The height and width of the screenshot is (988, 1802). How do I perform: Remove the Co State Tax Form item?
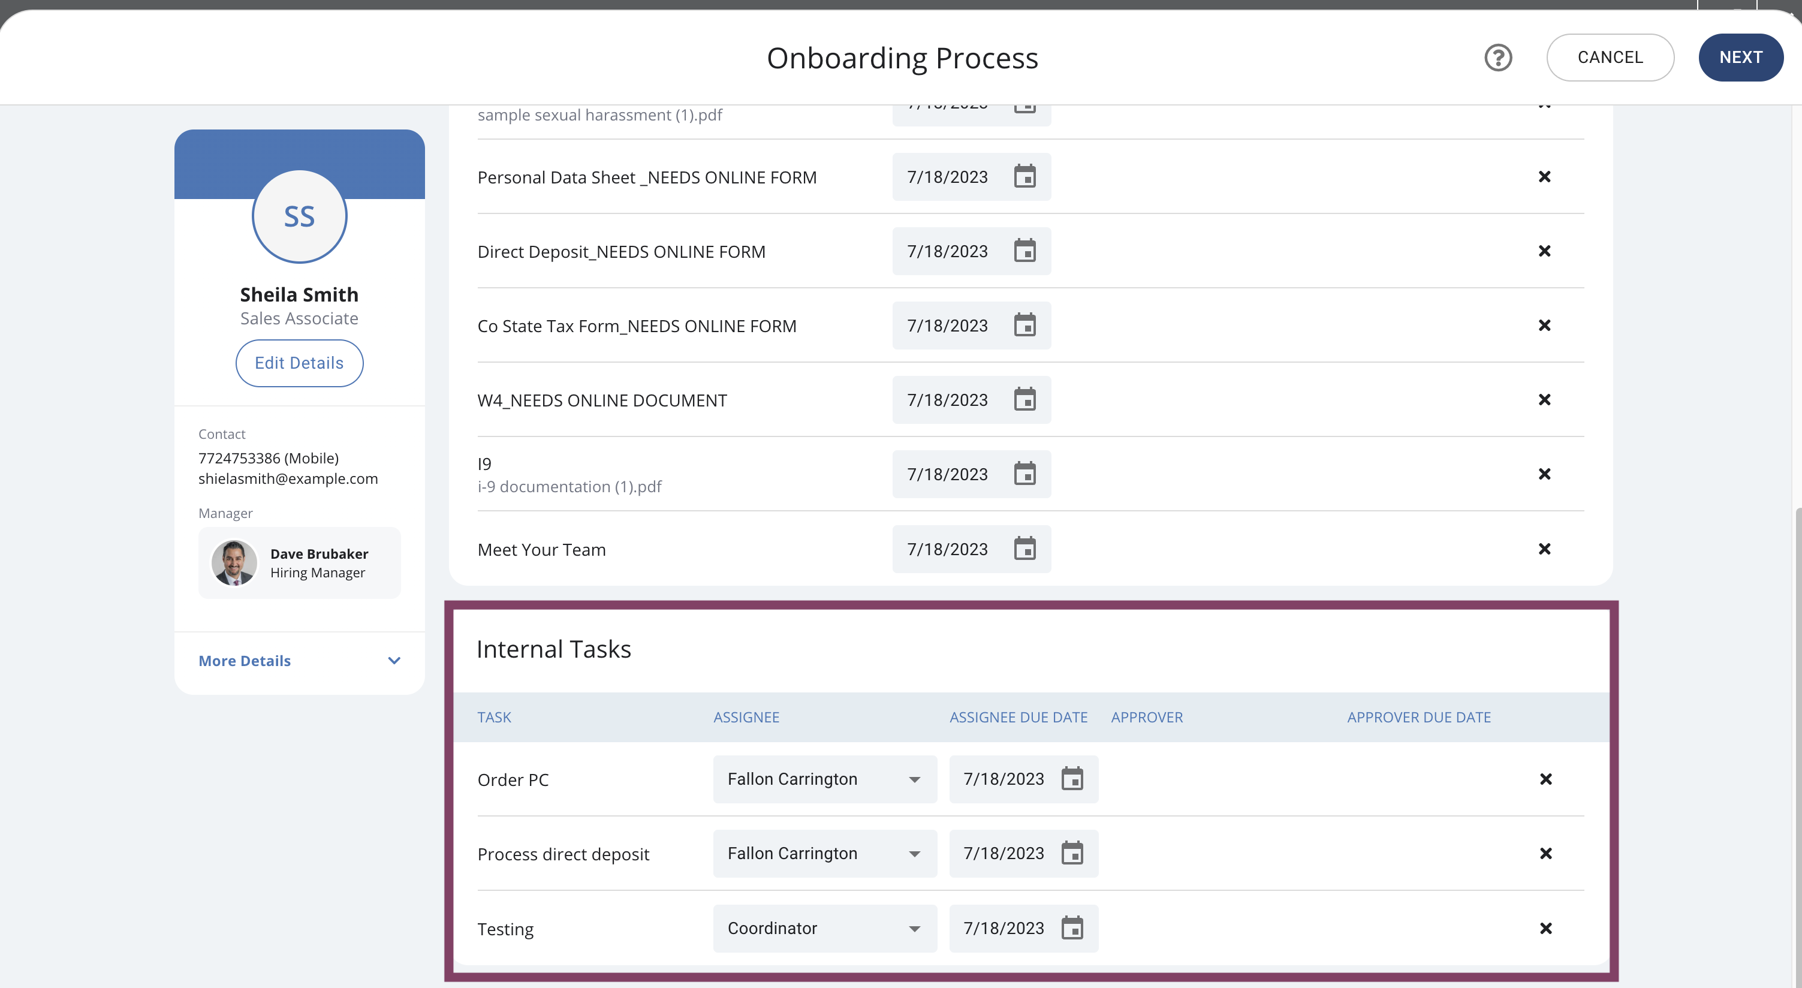1545,326
